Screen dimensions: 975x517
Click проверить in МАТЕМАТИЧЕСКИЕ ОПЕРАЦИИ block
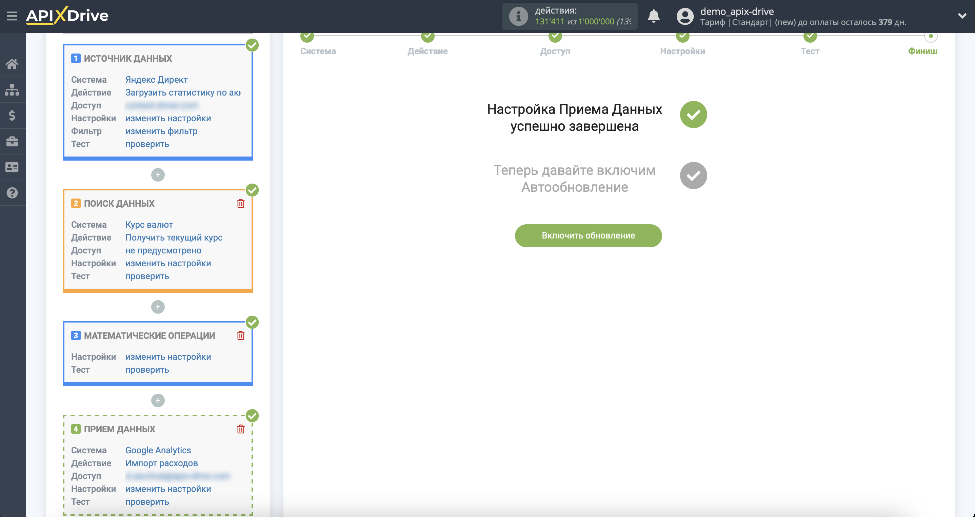point(147,370)
